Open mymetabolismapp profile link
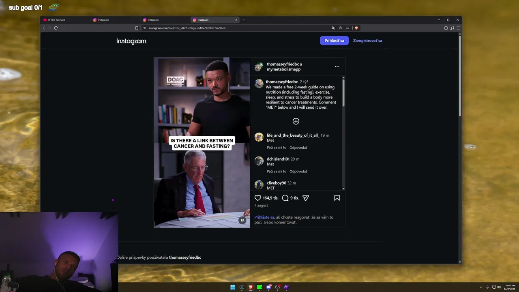The height and width of the screenshot is (292, 519). click(x=283, y=69)
